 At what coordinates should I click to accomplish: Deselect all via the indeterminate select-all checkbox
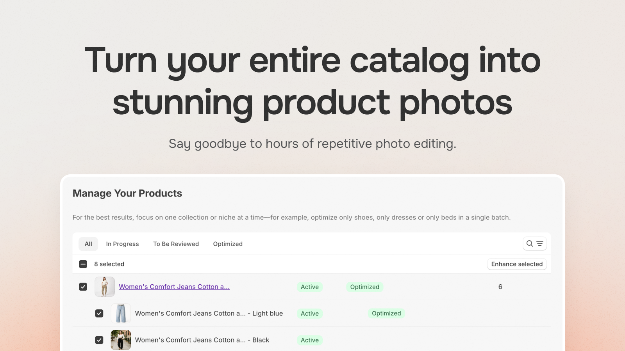(x=83, y=264)
